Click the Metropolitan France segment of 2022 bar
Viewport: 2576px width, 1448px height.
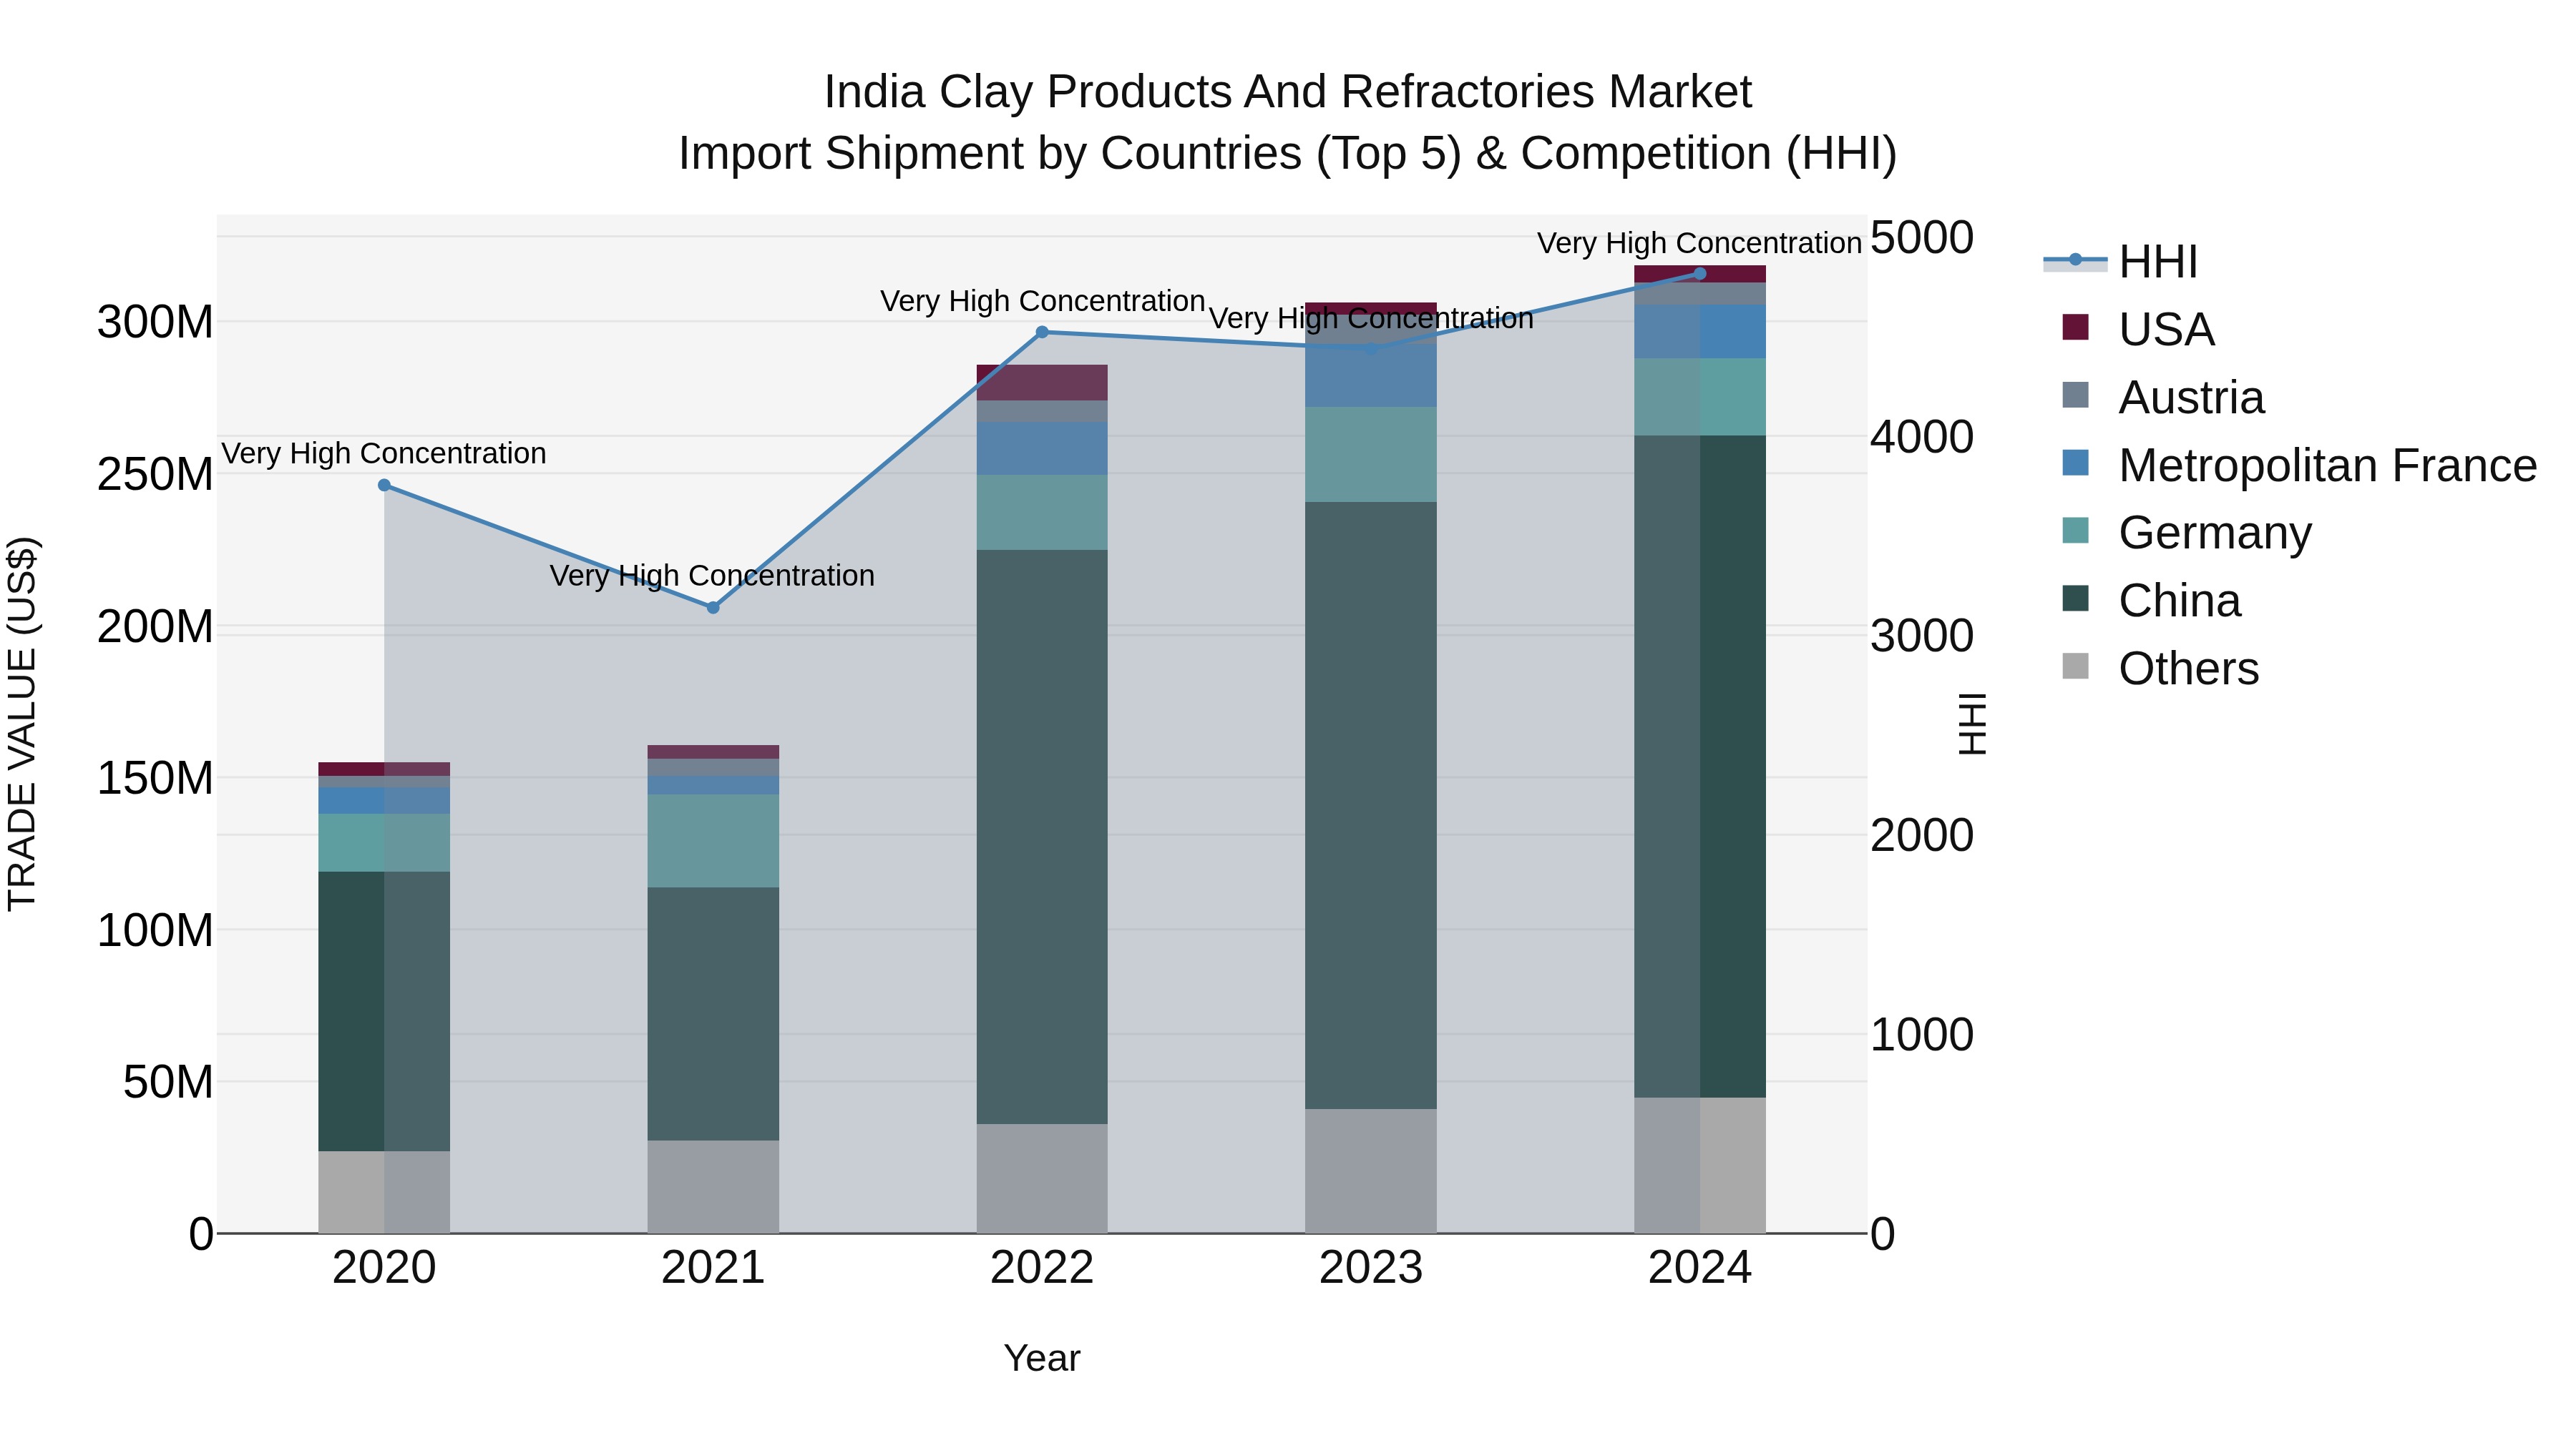(1042, 448)
